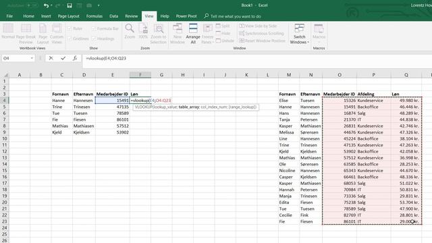The height and width of the screenshot is (243, 432).
Task: Open the Macros dropdown
Action: click(x=319, y=34)
